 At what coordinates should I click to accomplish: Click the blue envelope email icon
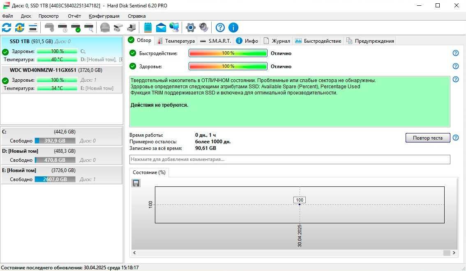click(161, 28)
